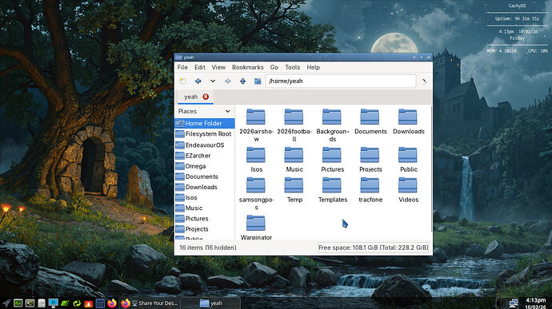Select the samsongpos folder icon
Viewport: 552px width, 309px height.
(256, 185)
